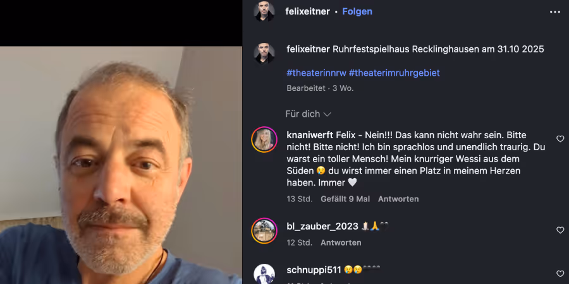This screenshot has height=284, width=569.
Task: Open bl_zauber_2023 profile avatar
Action: point(264,231)
